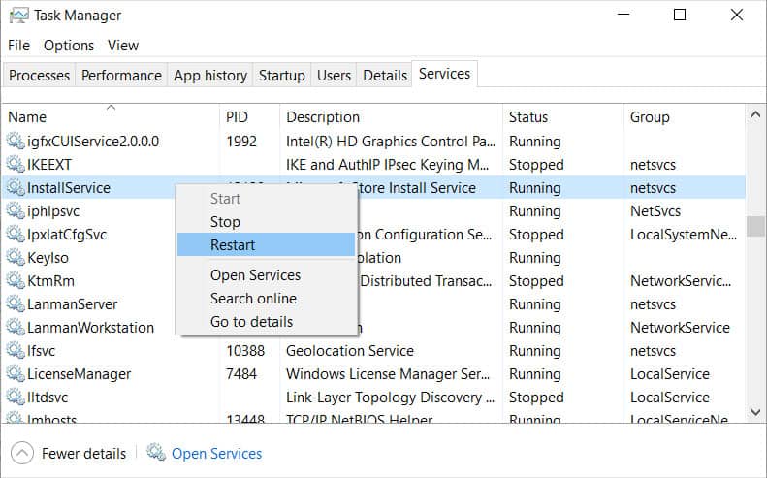The image size is (767, 478).
Task: Choose Stop in the context menu
Action: point(266,222)
